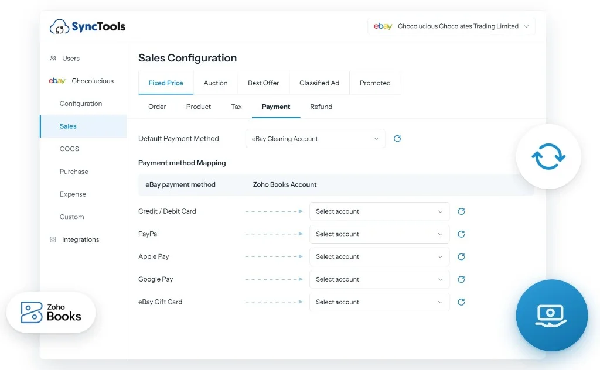Switch to the Best Offer tab
Screen dimensions: 600x370
point(263,83)
